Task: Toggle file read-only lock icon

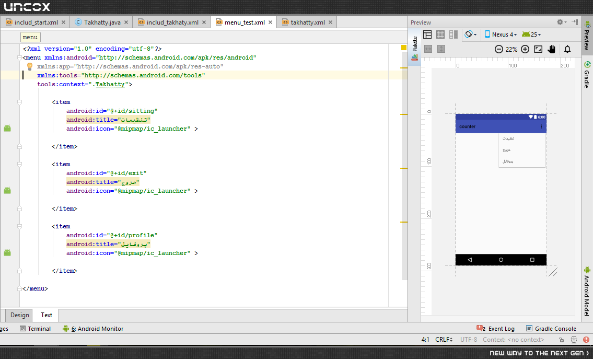Action: coord(562,340)
